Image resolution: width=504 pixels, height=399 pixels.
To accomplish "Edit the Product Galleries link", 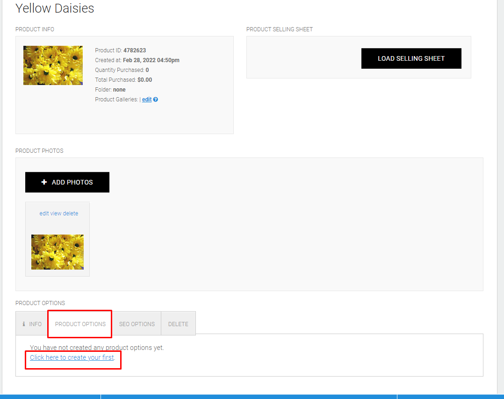I will [147, 100].
